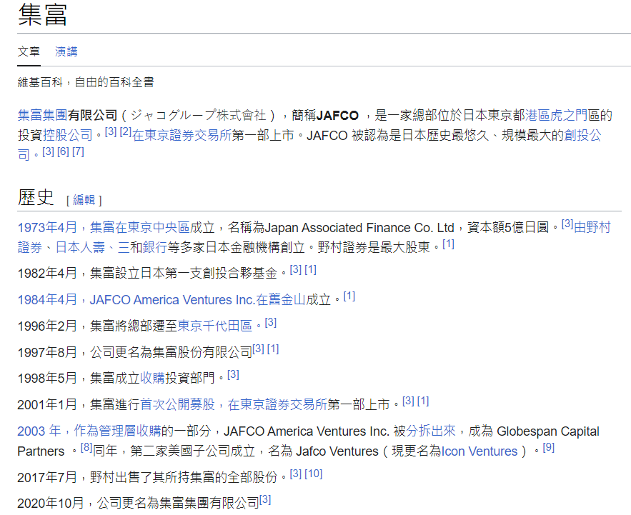Click the page title 集富

tap(42, 15)
